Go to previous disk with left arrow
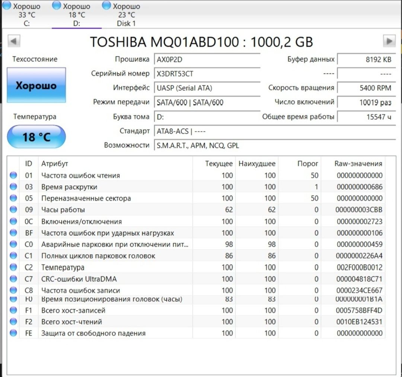This screenshot has width=402, height=377. pos(14,41)
